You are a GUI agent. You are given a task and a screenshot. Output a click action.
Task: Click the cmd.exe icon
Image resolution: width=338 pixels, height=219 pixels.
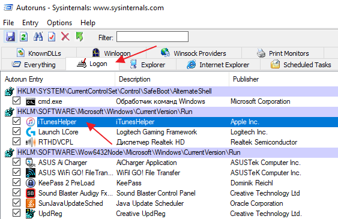pyautogui.click(x=31, y=101)
